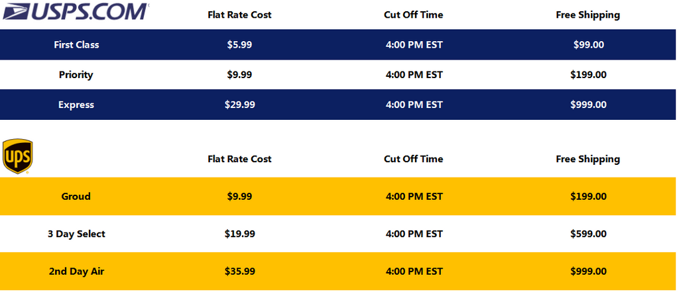Select the Priority shipping label

pos(76,75)
